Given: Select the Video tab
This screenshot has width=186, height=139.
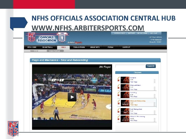Looking at the screenshot, I should (63, 47).
